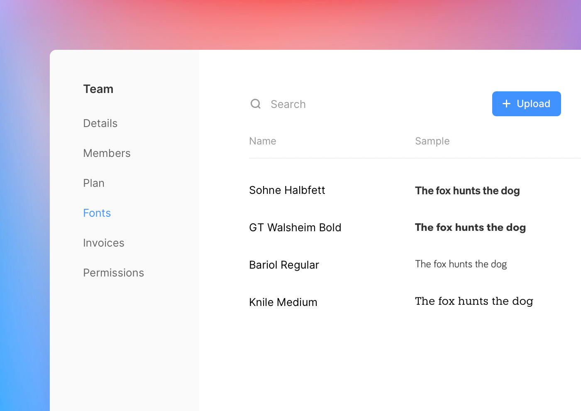
Task: Click the Sample column header
Action: (x=432, y=141)
